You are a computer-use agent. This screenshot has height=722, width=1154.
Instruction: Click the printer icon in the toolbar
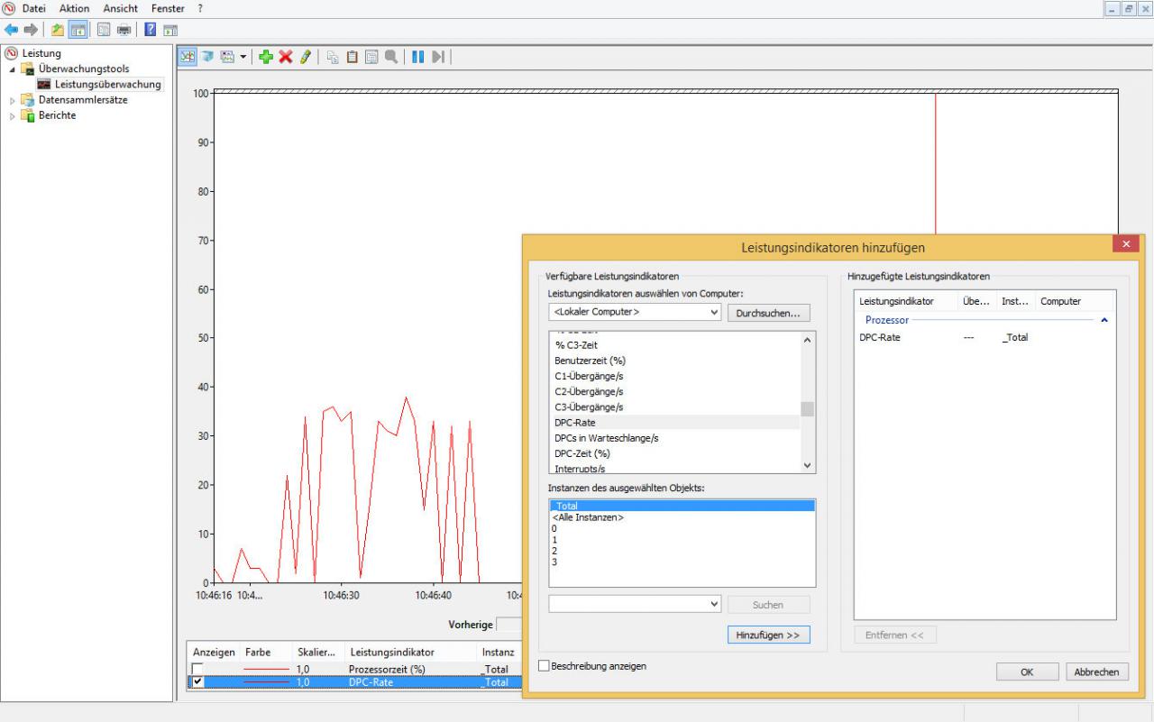tap(124, 30)
